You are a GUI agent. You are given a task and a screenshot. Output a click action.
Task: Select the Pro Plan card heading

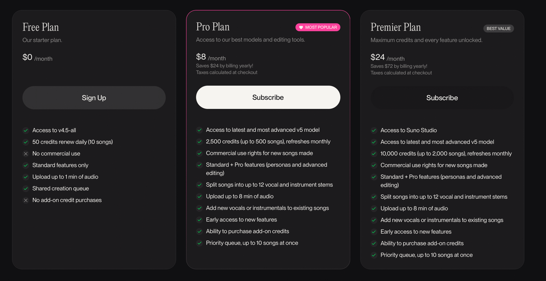213,27
